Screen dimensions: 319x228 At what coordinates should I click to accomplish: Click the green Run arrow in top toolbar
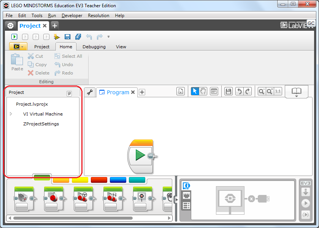click(14, 37)
